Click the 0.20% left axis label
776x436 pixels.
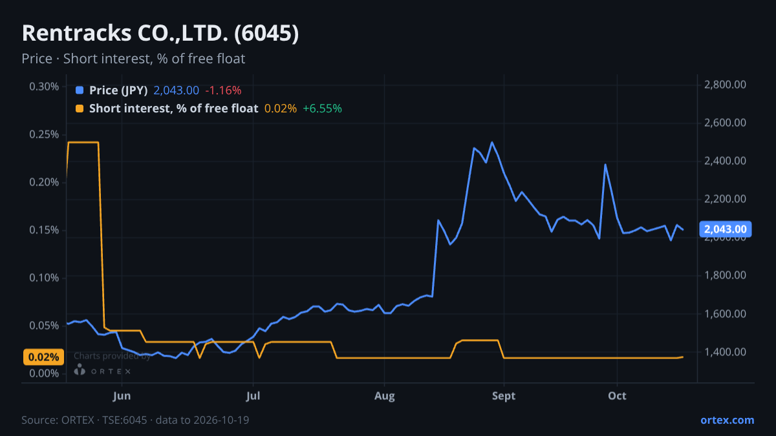point(44,182)
